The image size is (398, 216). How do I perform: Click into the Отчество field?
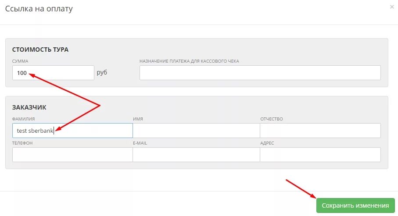click(x=320, y=131)
